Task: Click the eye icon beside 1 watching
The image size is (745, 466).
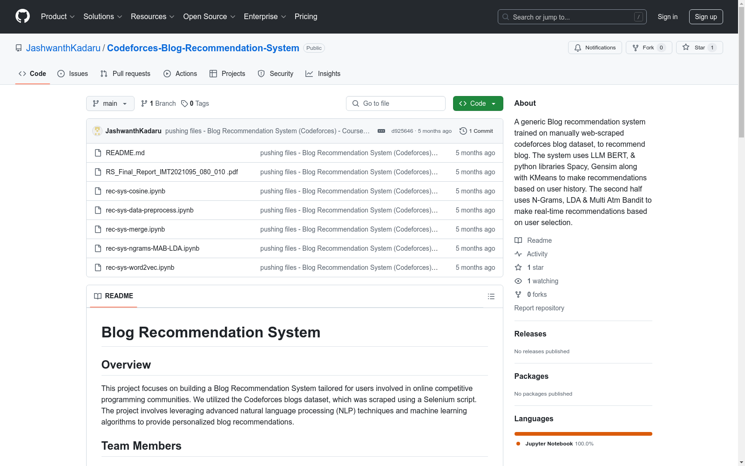Action: pyautogui.click(x=518, y=281)
